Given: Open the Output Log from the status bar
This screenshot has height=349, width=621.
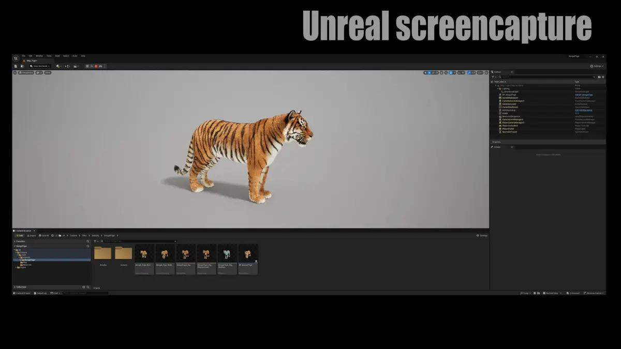Looking at the screenshot, I should [40, 293].
